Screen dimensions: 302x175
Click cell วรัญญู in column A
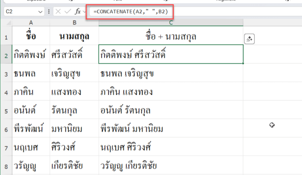pos(31,165)
